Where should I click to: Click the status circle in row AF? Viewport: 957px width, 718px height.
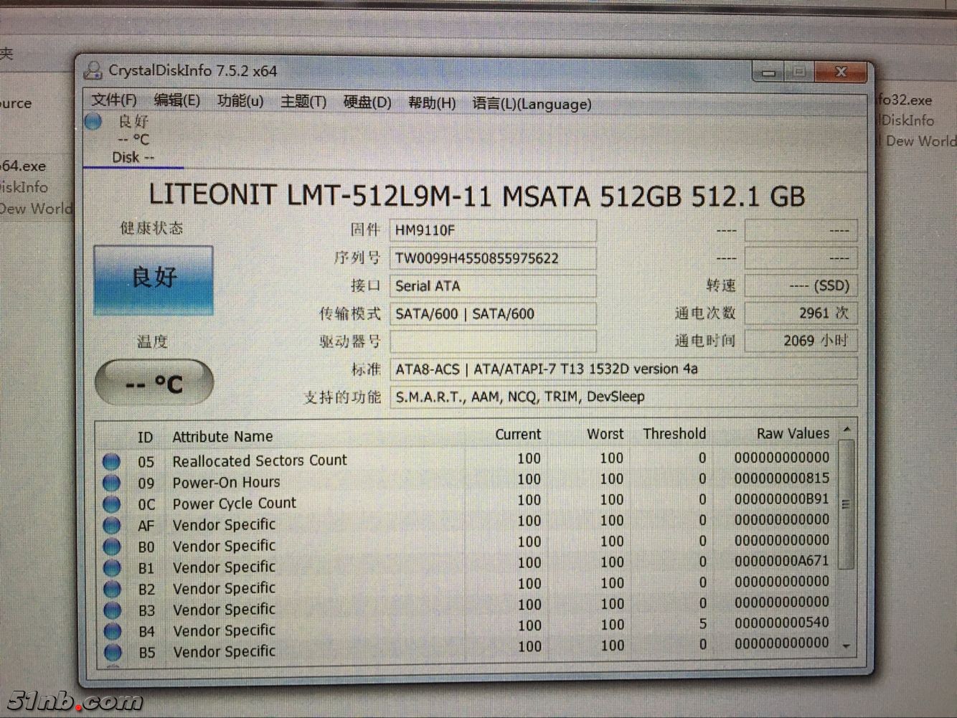(x=111, y=526)
